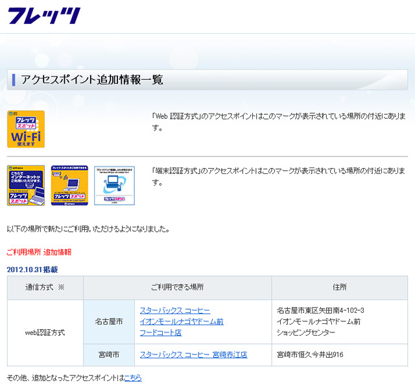The image size is (415, 385).
Task: Click the 住所 column header
Action: pyautogui.click(x=339, y=287)
